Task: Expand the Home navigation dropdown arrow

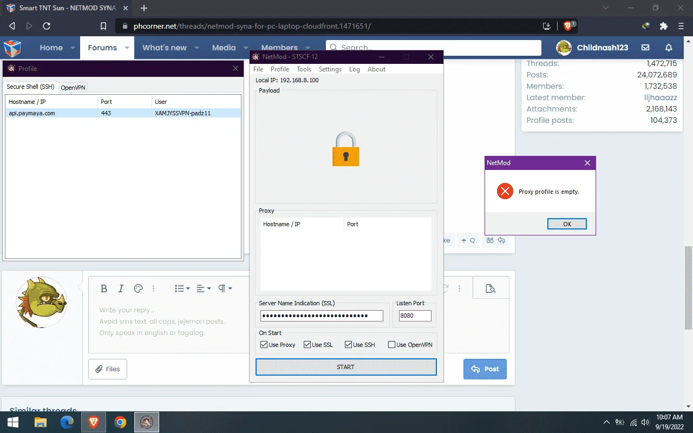Action: [x=73, y=48]
